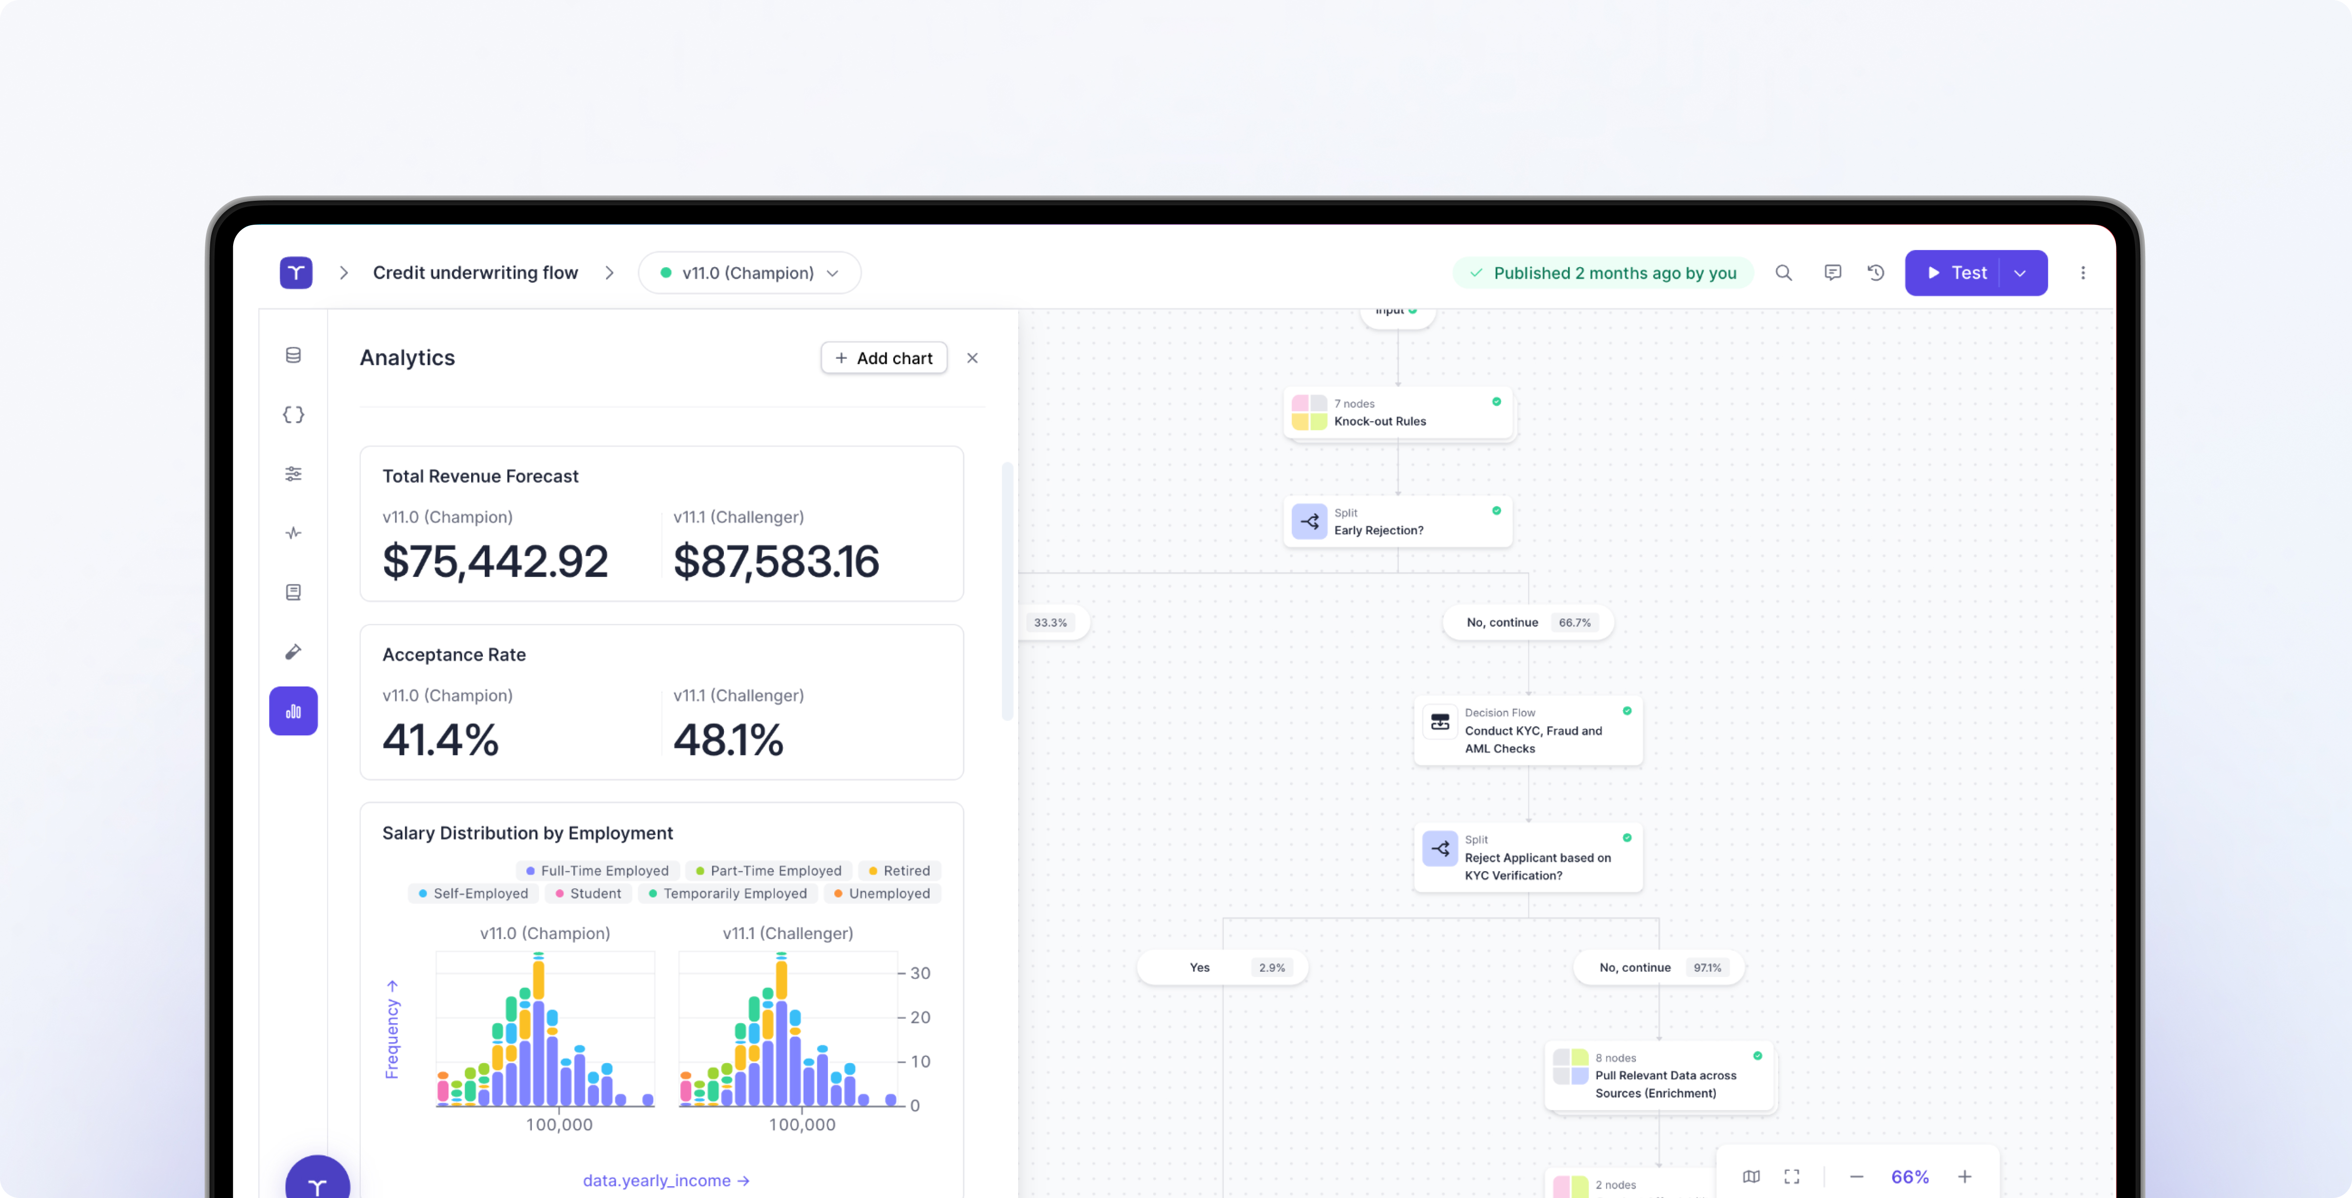This screenshot has width=2352, height=1198.
Task: Open the Test button dropdown arrow
Action: pos(2021,273)
